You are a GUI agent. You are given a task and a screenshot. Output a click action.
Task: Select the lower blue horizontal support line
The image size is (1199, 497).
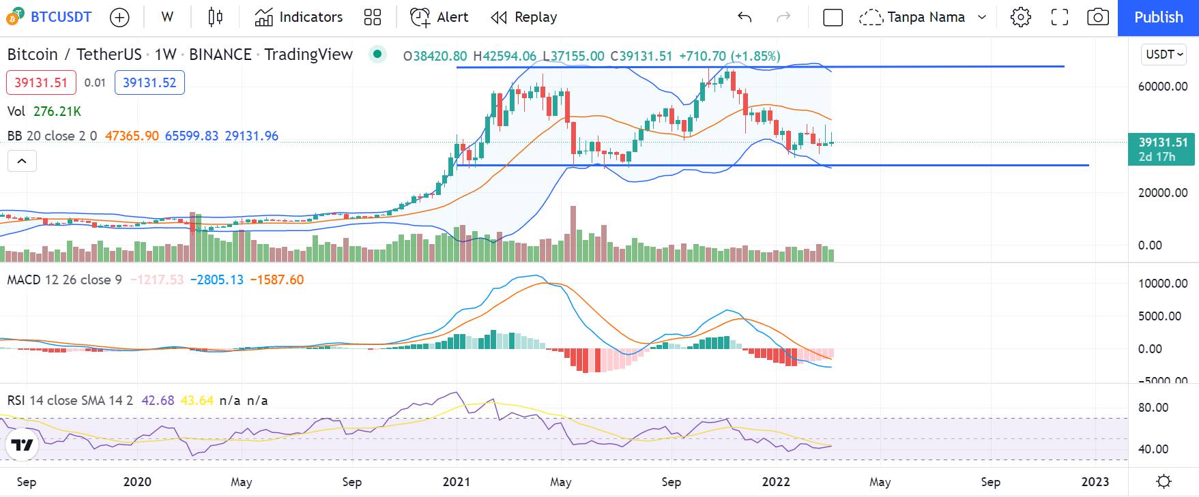coord(772,165)
